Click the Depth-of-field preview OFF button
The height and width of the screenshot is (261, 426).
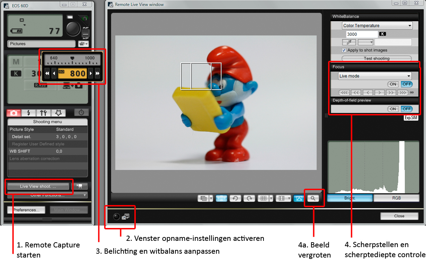pos(407,109)
